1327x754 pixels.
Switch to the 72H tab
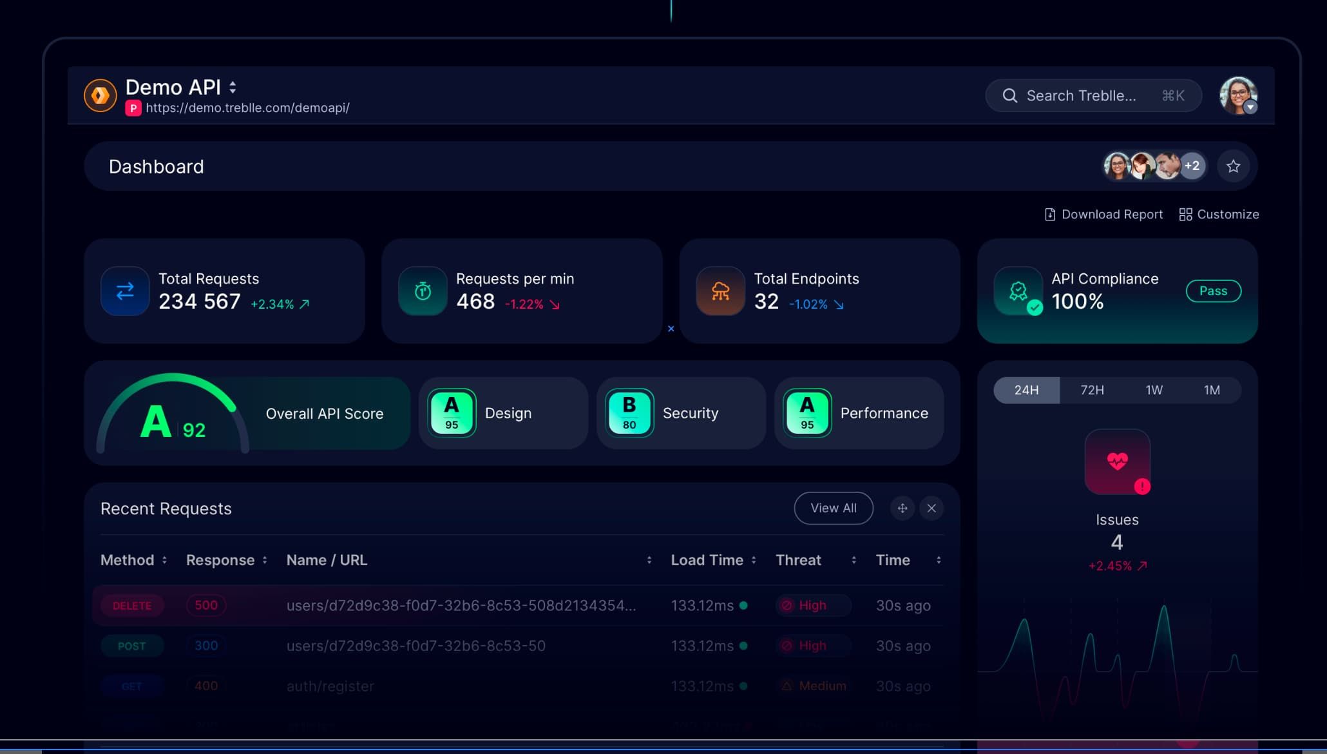[x=1092, y=390]
